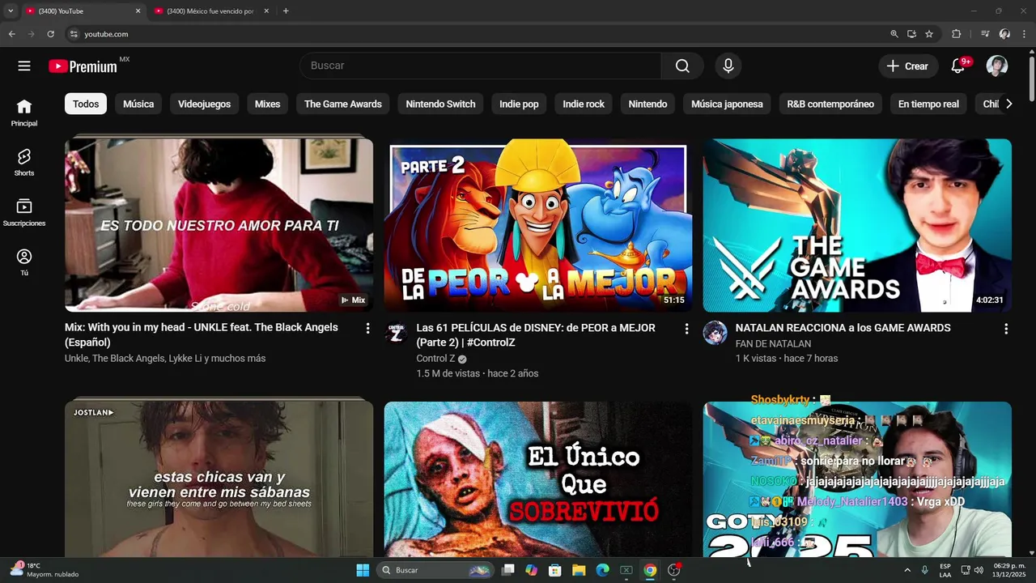Filter by The Game Awards chip
The width and height of the screenshot is (1036, 583).
click(x=343, y=104)
